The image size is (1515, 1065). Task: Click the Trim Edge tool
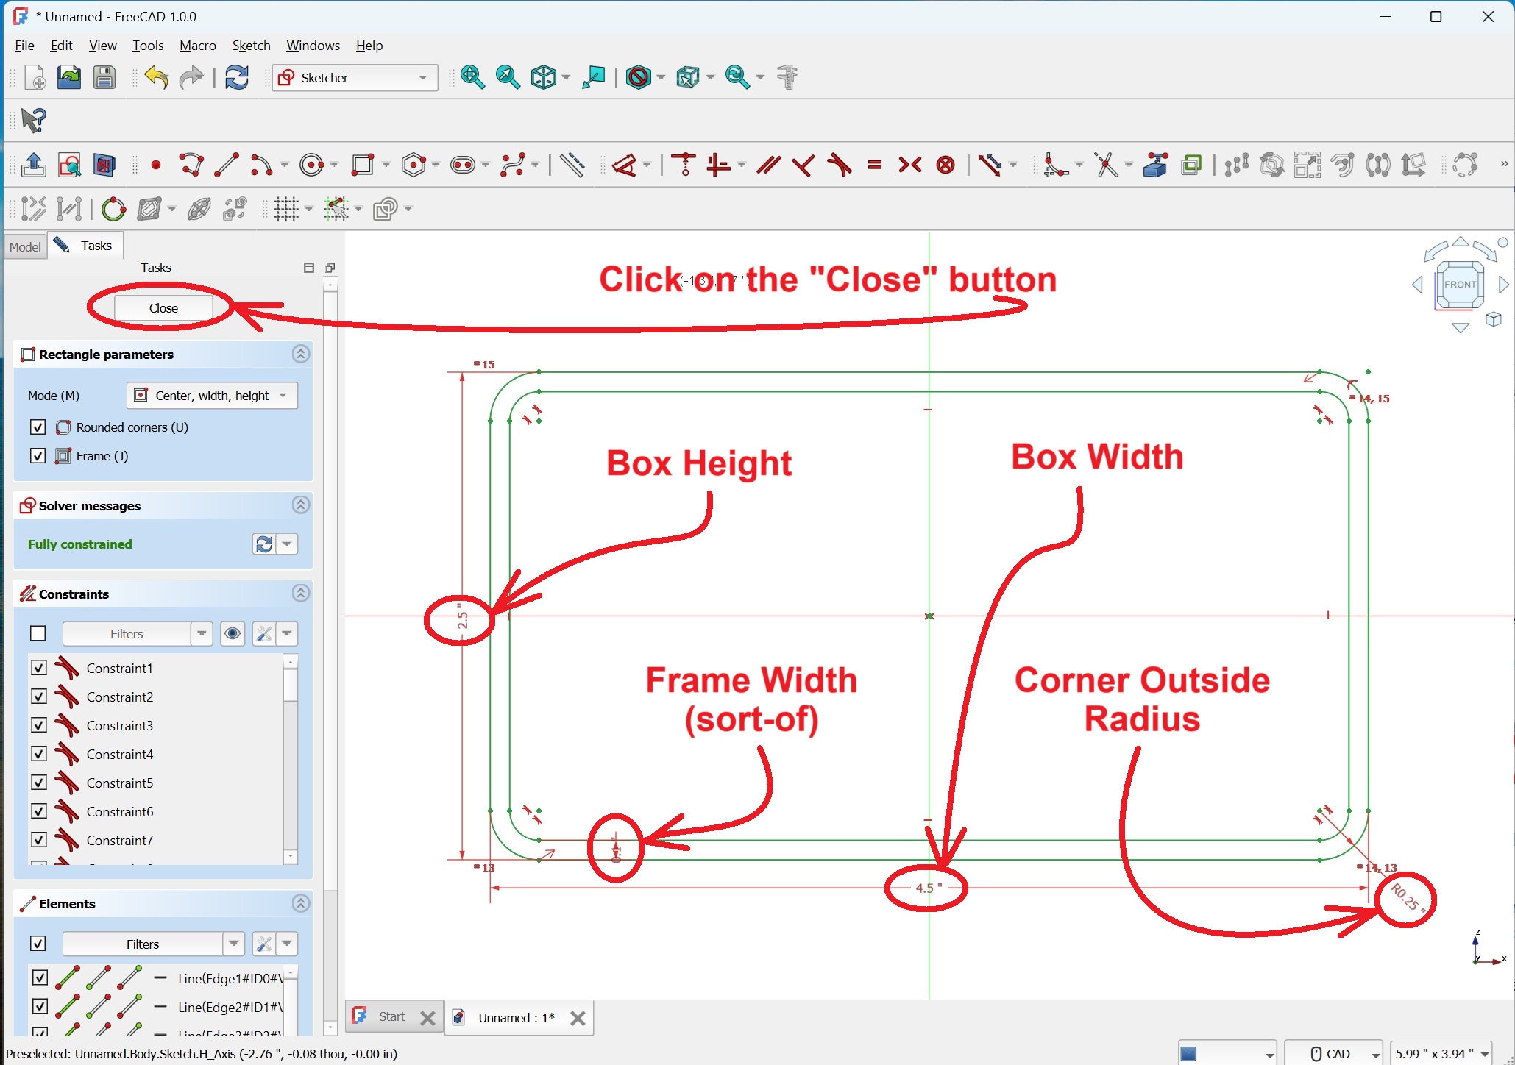1106,165
